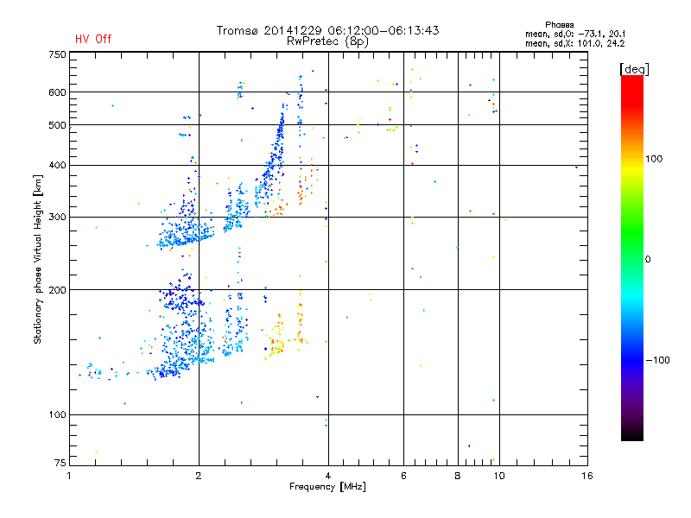Click the x-axis tick label '16'

tap(587, 476)
